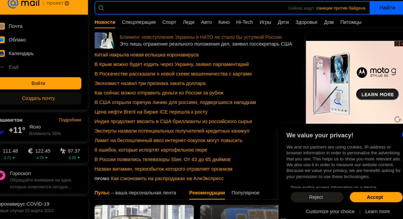Viewport: 403px width, 219px height.
Task: Open the Кино tab
Action: (x=224, y=22)
